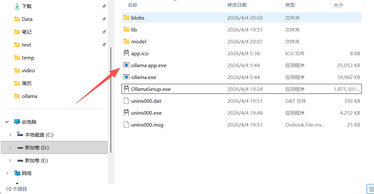Click the ollama app.exe program icon
374x194 pixels.
(x=126, y=65)
